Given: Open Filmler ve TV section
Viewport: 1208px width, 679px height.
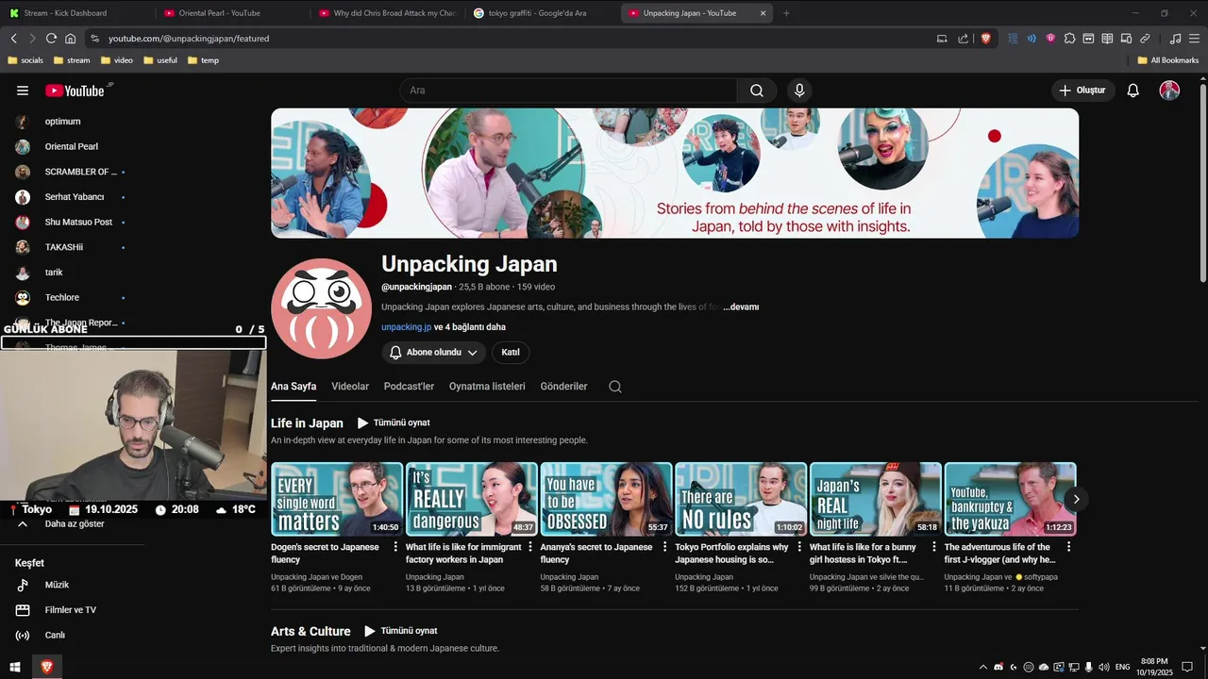Looking at the screenshot, I should tap(71, 610).
